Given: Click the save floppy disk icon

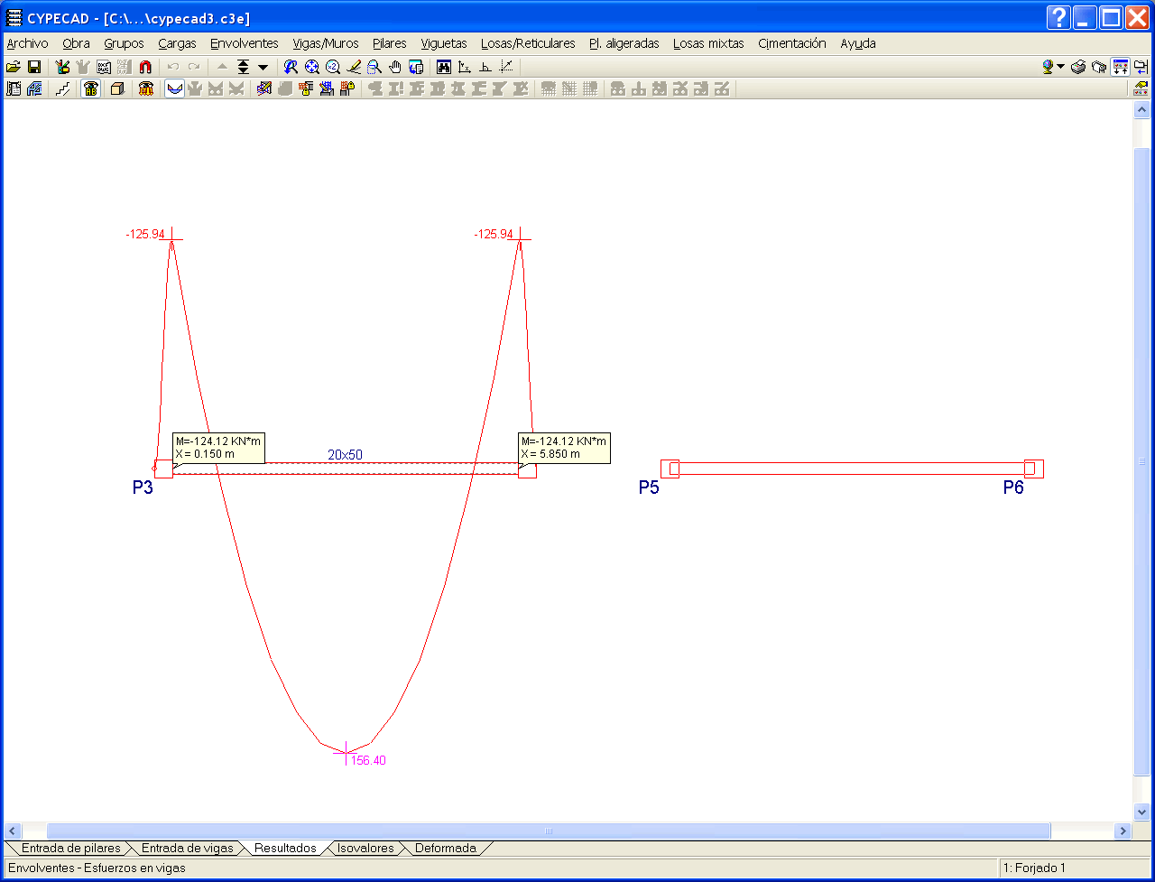Looking at the screenshot, I should pos(34,67).
